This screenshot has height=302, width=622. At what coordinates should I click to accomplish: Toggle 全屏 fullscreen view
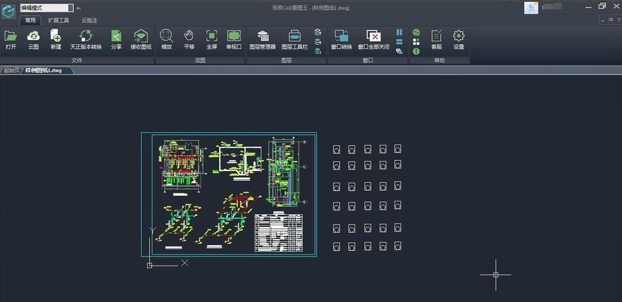(x=212, y=39)
